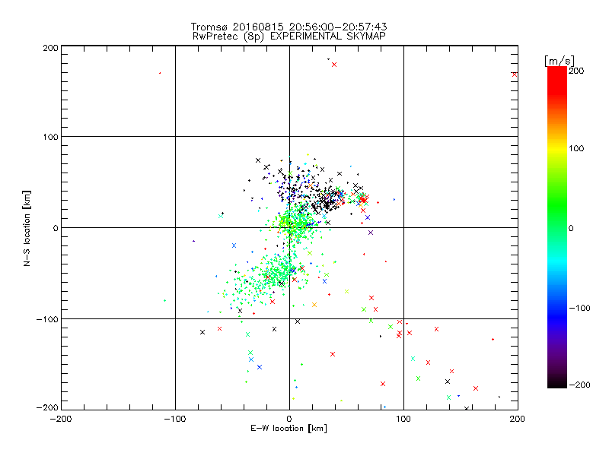The width and height of the screenshot is (609, 456).
Task: Select the "-200" label on the colorbar
Action: [579, 385]
